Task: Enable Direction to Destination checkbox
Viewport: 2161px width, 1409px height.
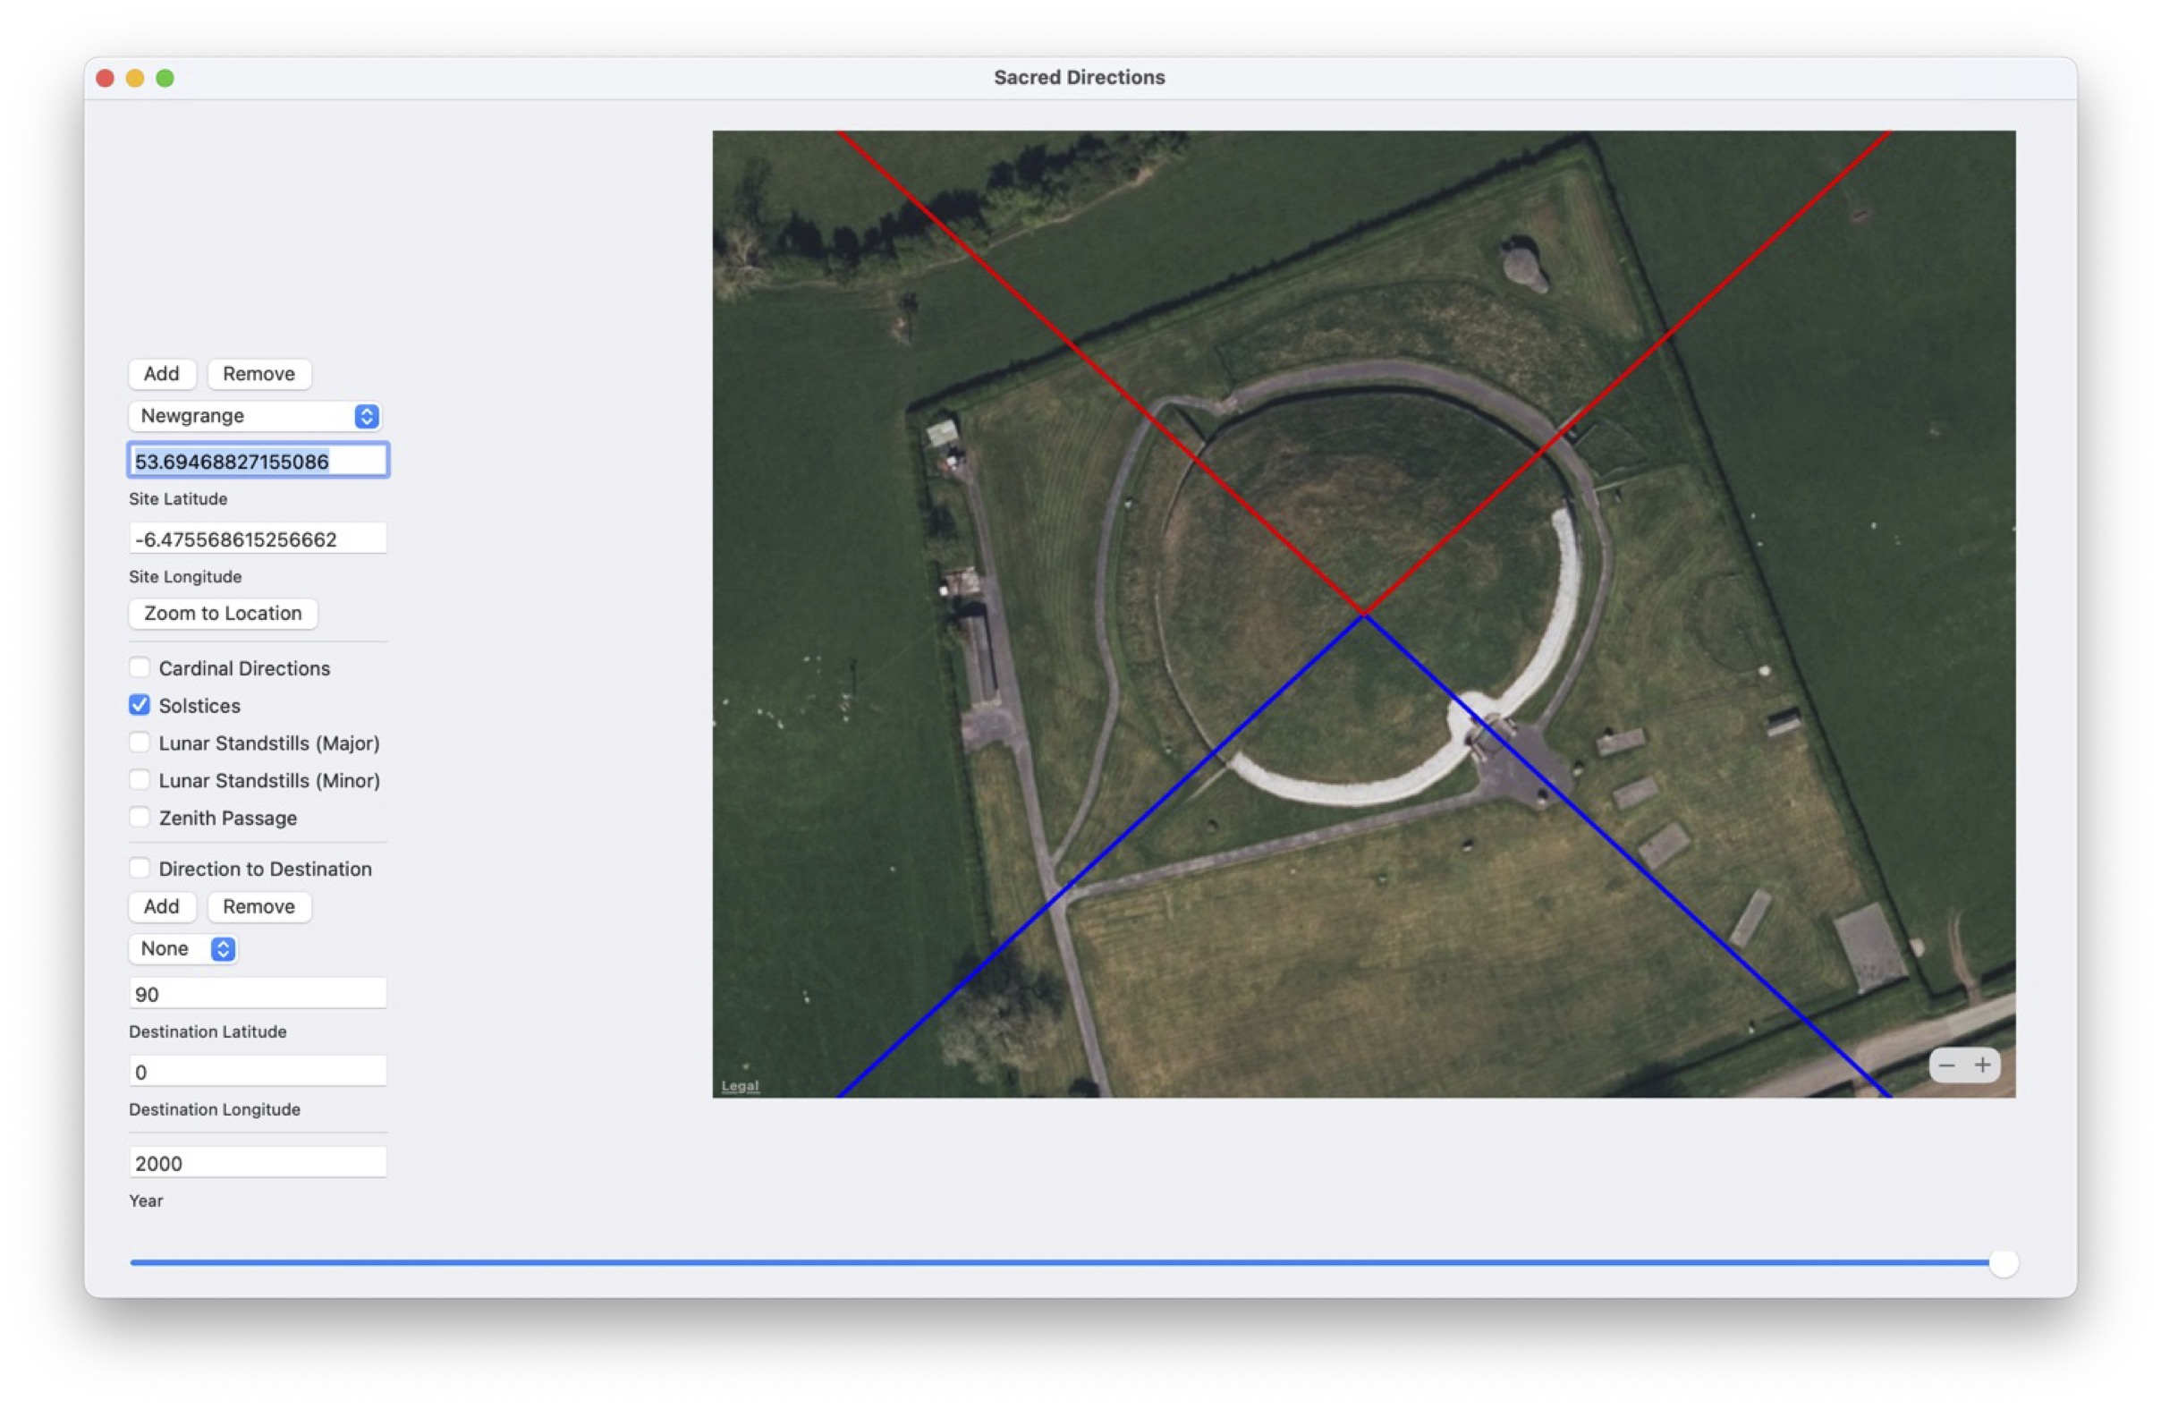Action: point(140,868)
